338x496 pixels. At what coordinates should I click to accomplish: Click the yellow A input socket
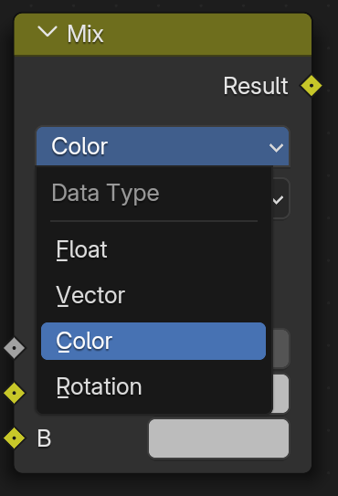pos(15,393)
